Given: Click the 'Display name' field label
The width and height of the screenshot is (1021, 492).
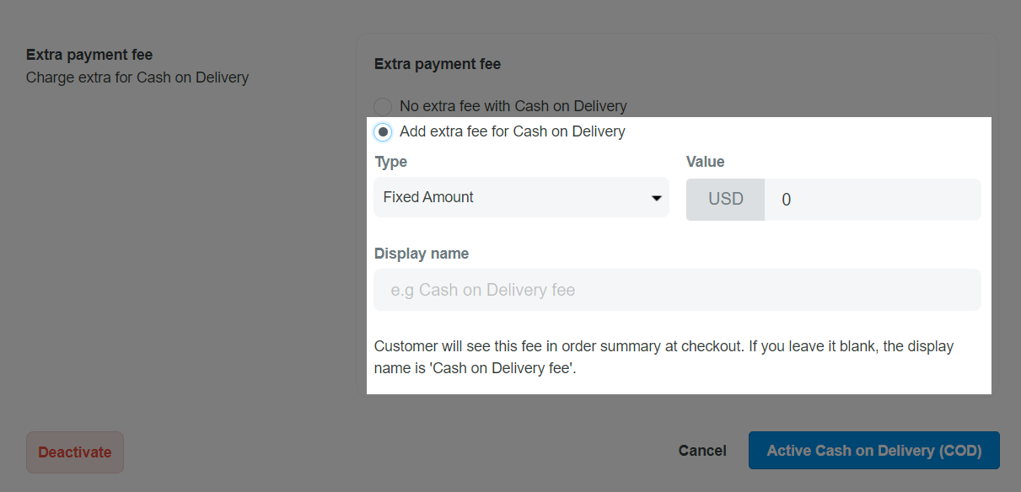Looking at the screenshot, I should (422, 254).
